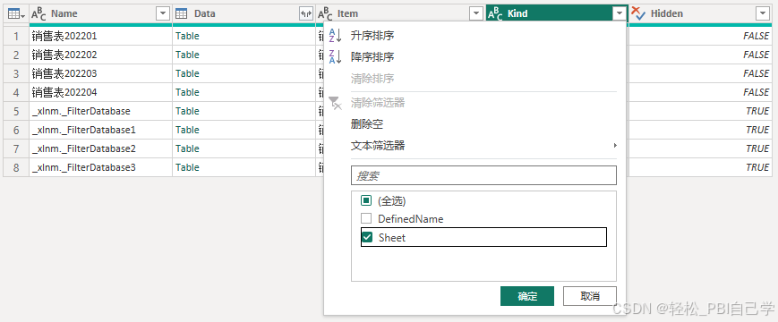
Task: Focus the 搜索 search field
Action: point(483,175)
